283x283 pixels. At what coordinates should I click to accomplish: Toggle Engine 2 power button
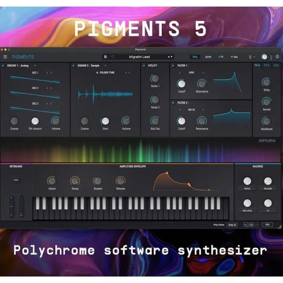click(73, 65)
